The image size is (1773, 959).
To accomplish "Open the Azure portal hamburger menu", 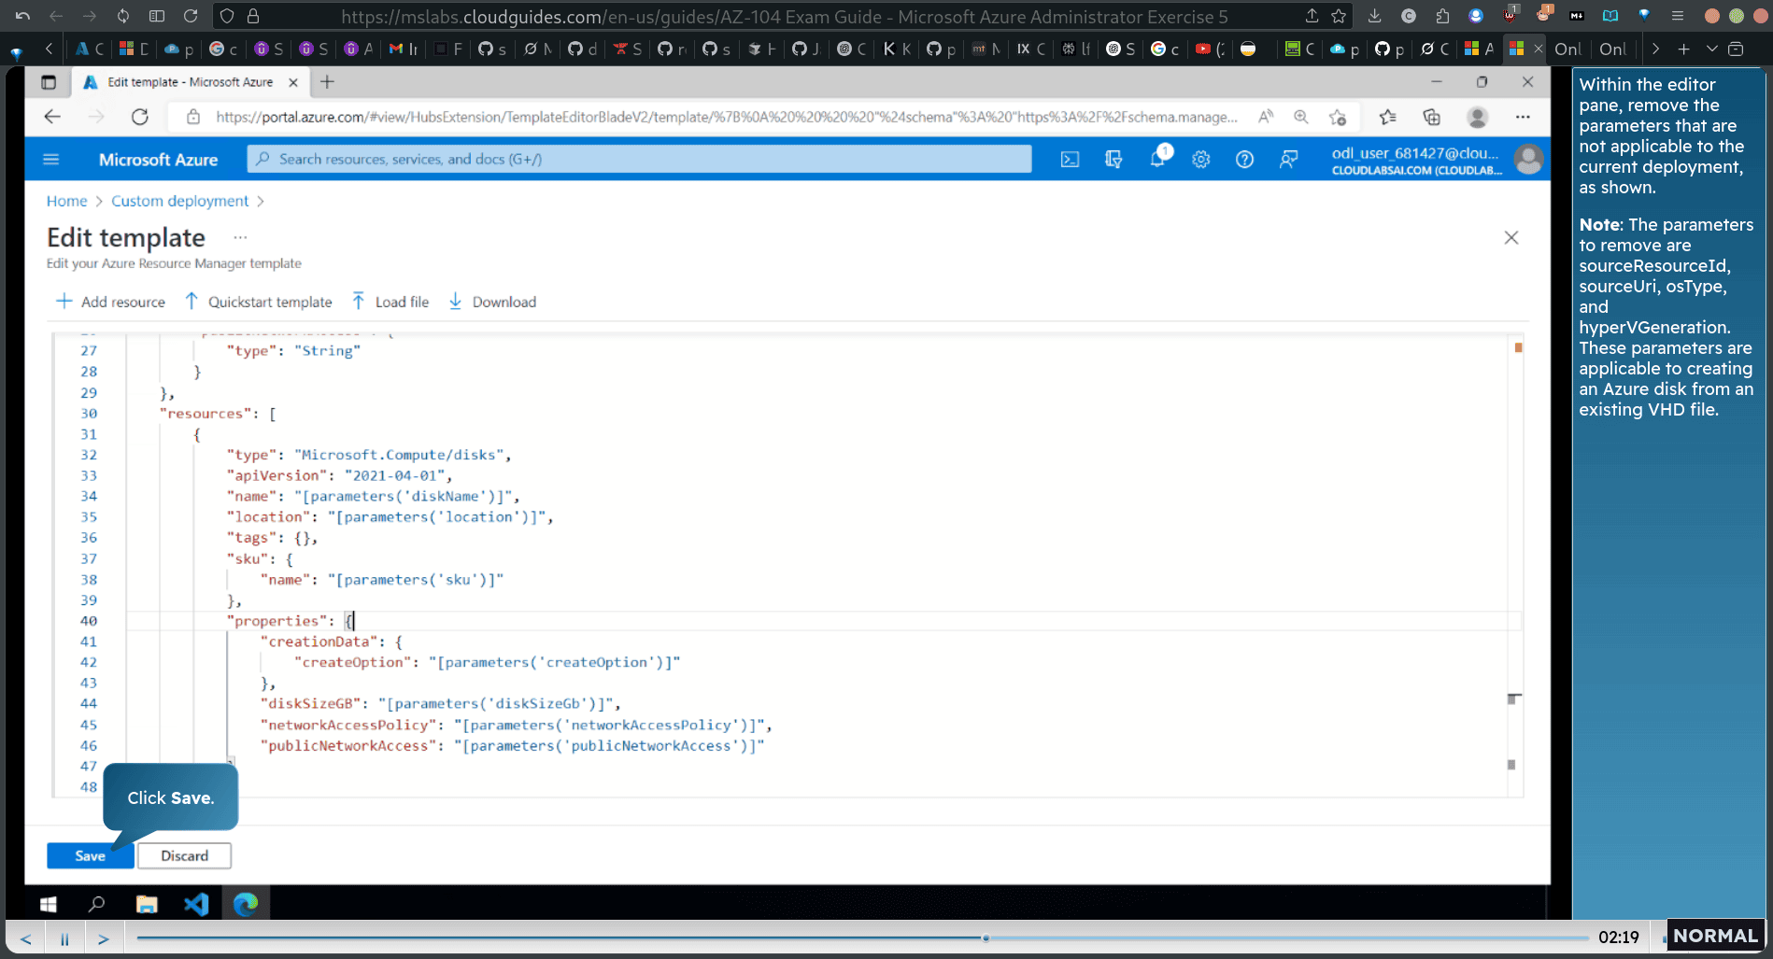I will pos(51,160).
